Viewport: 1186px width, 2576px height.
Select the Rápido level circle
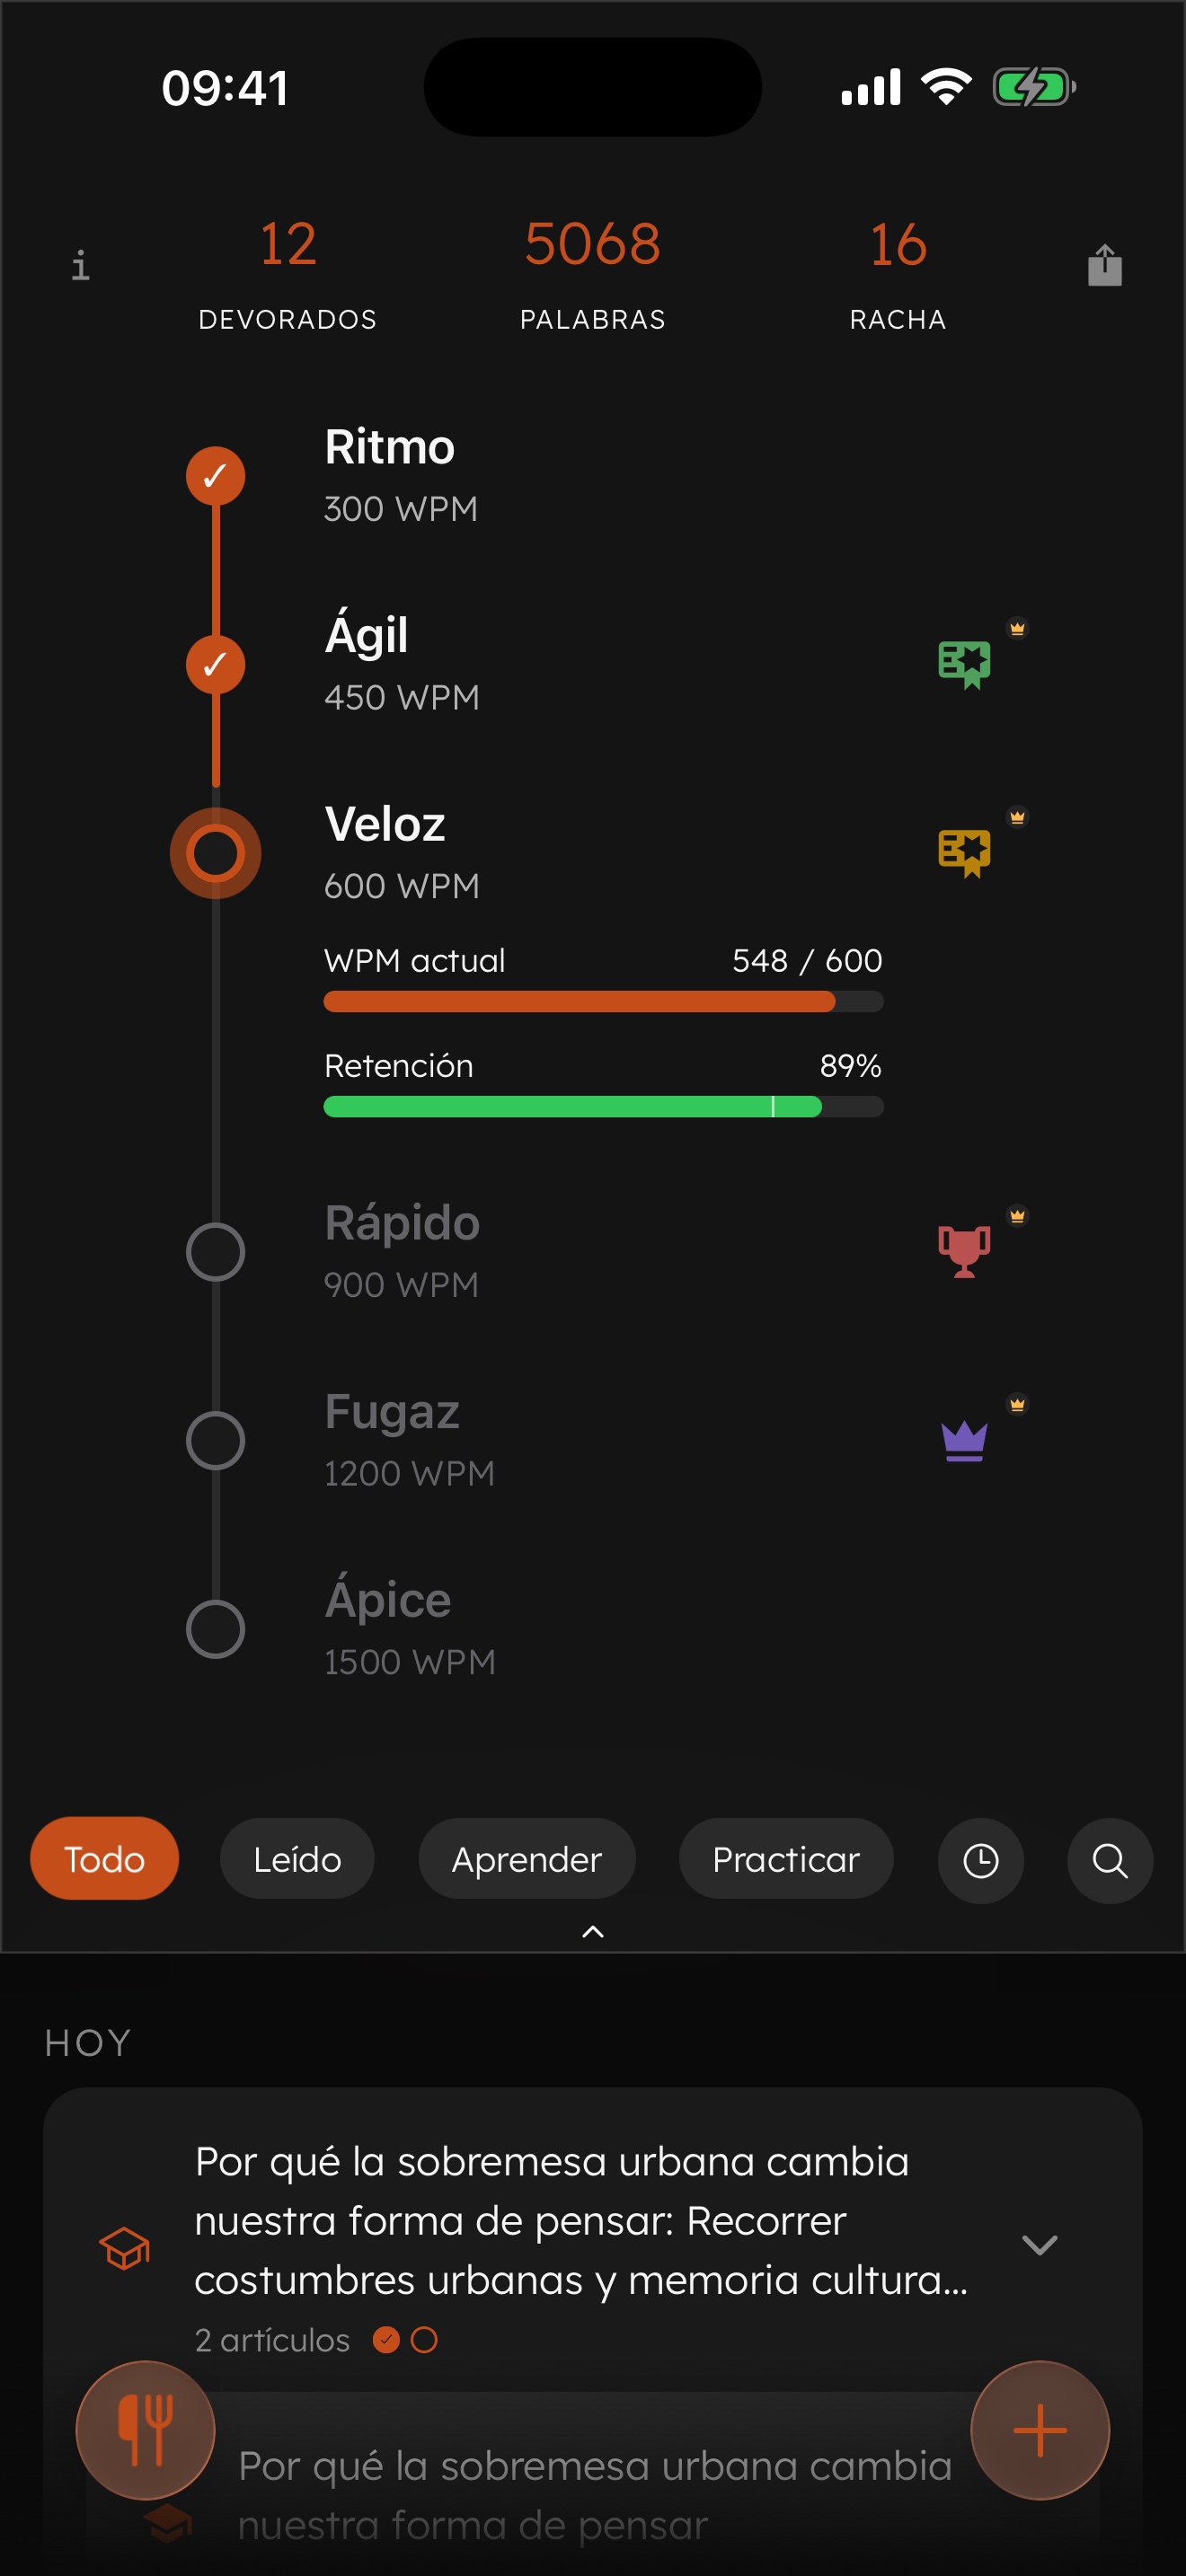215,1252
